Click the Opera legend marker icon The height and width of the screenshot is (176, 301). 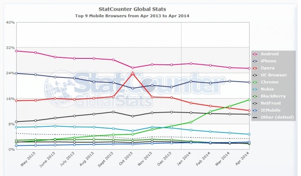[255, 69]
